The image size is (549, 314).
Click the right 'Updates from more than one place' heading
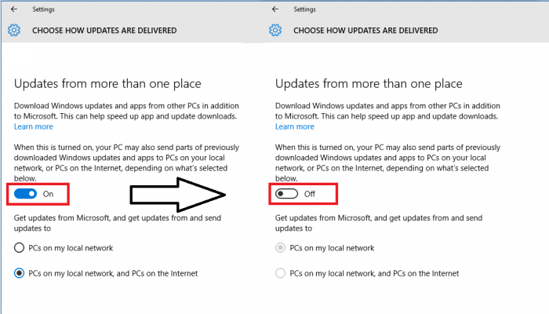(x=369, y=83)
